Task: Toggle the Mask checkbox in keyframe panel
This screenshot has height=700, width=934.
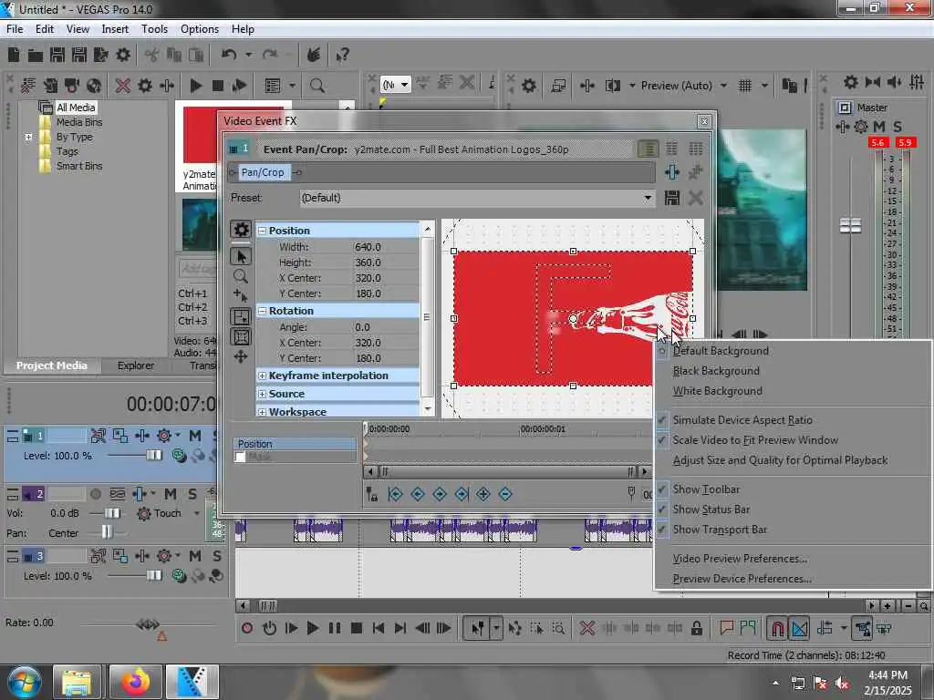Action: [x=240, y=458]
